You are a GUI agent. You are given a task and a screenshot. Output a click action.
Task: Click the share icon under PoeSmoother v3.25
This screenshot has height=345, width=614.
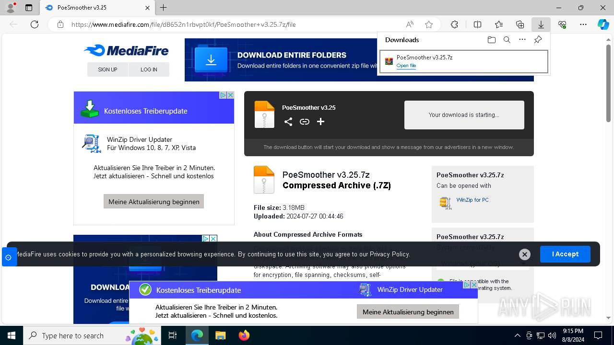point(288,122)
